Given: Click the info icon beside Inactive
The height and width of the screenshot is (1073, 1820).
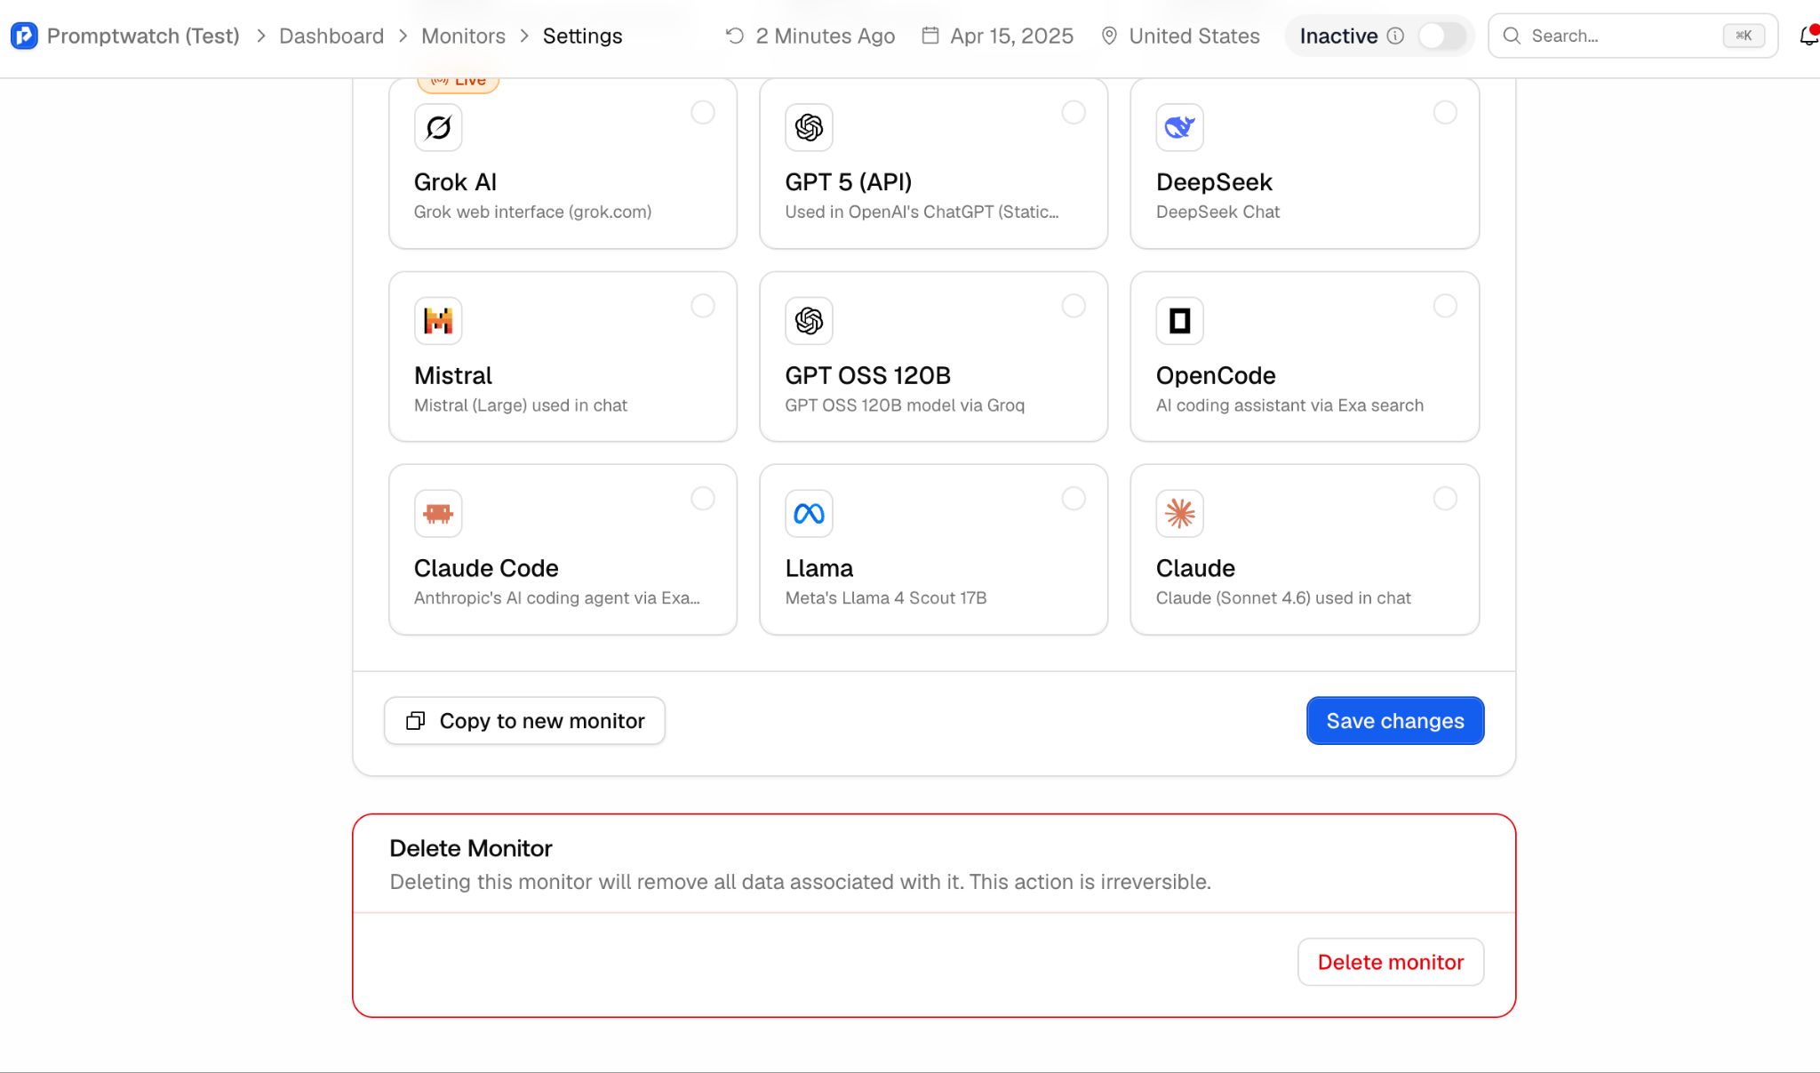Looking at the screenshot, I should click(x=1395, y=36).
